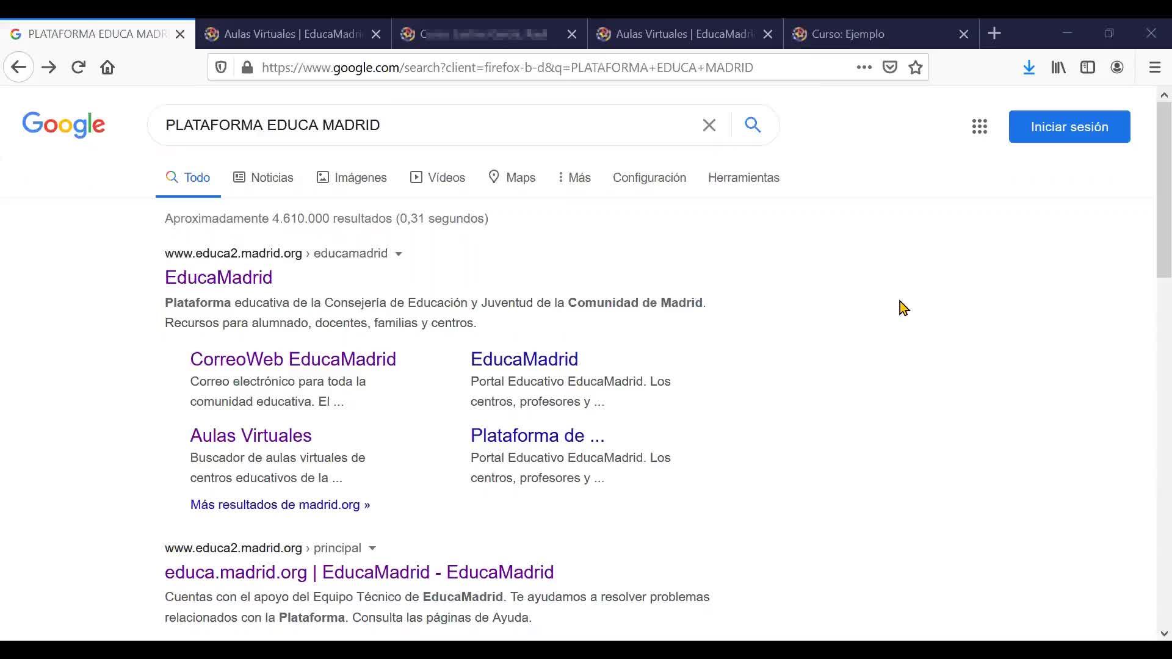This screenshot has width=1172, height=659.
Task: Toggle the sidebar view icon
Action: tap(1088, 67)
